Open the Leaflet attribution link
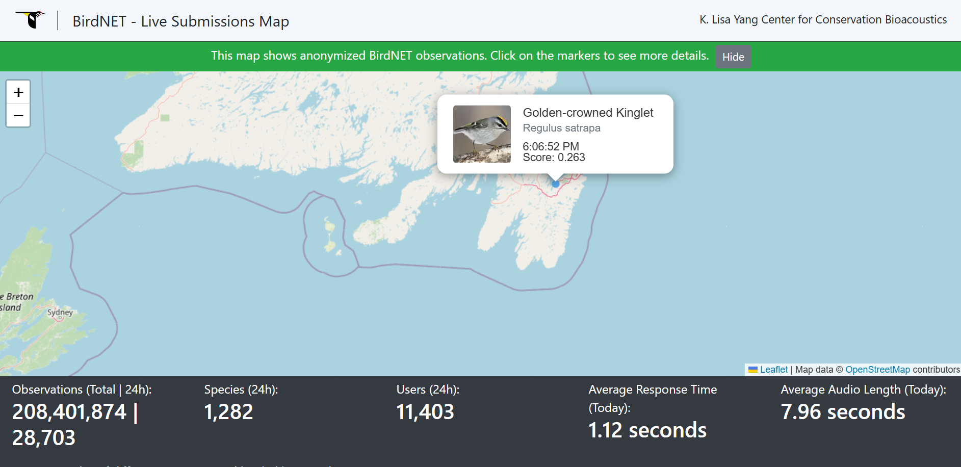 (x=773, y=370)
